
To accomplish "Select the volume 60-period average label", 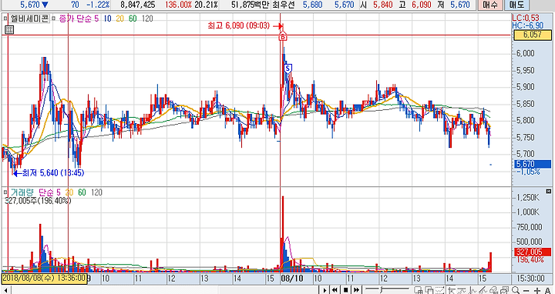I will click(x=82, y=192).
